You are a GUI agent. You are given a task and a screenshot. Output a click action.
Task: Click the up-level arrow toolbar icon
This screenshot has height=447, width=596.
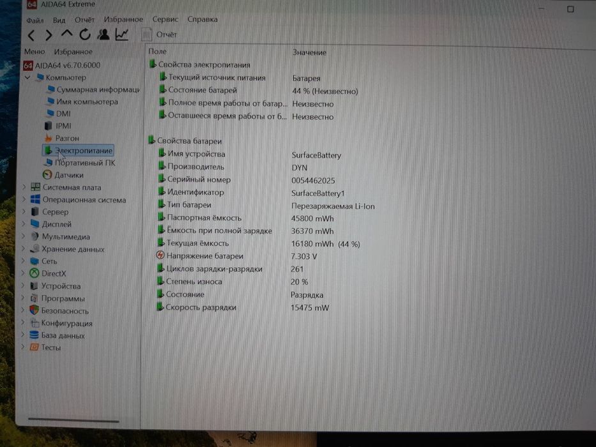click(x=67, y=34)
